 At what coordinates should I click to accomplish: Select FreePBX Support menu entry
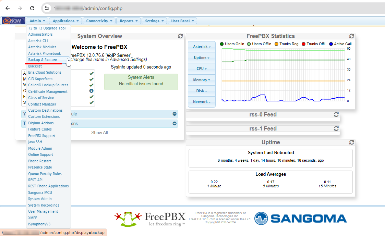[x=41, y=136]
